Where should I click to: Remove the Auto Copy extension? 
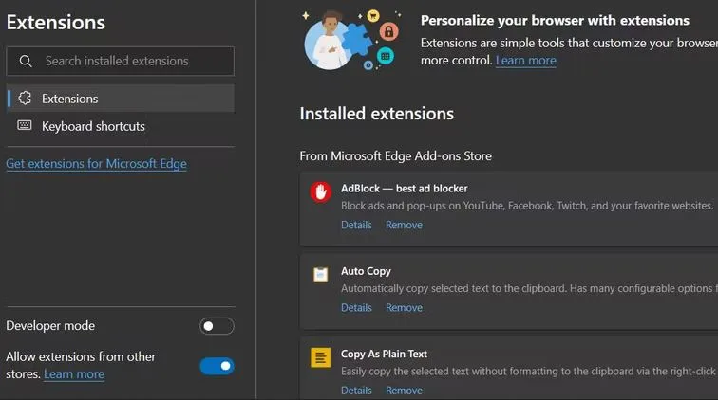404,308
